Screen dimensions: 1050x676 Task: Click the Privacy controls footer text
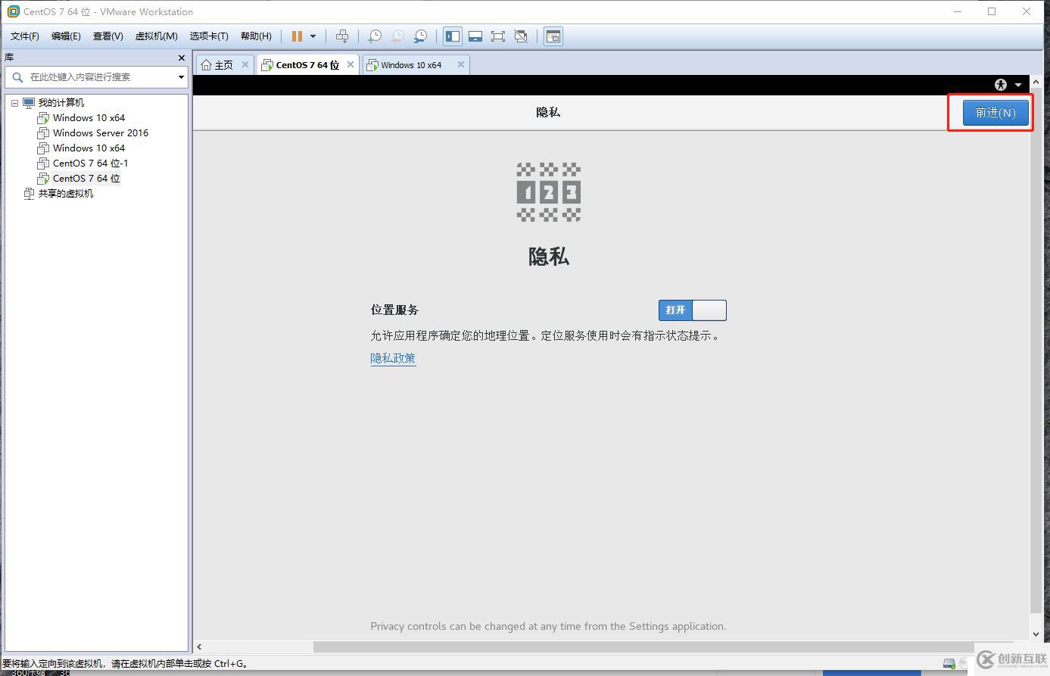(x=548, y=626)
